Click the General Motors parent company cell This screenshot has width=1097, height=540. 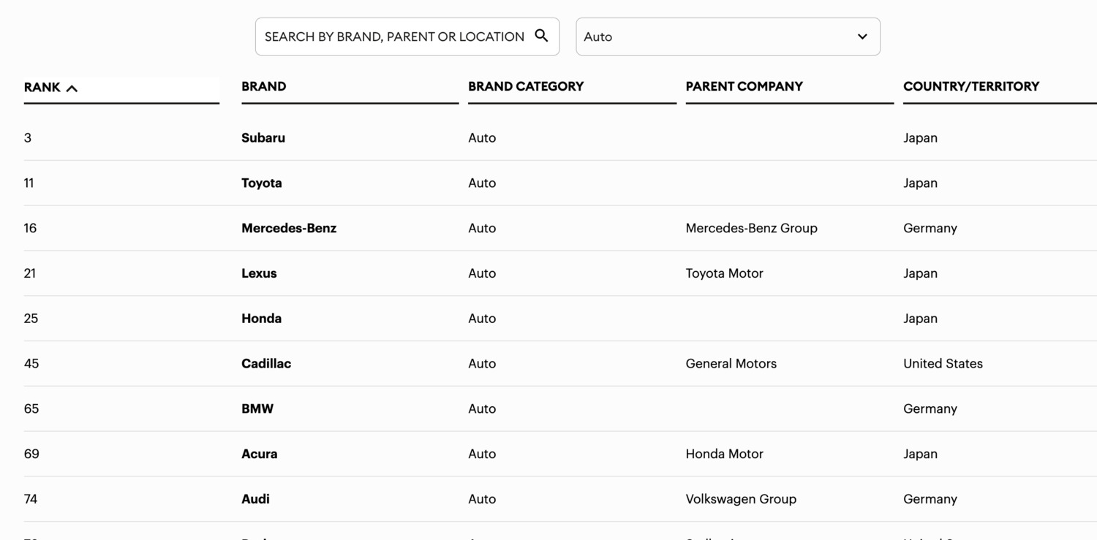(x=731, y=364)
